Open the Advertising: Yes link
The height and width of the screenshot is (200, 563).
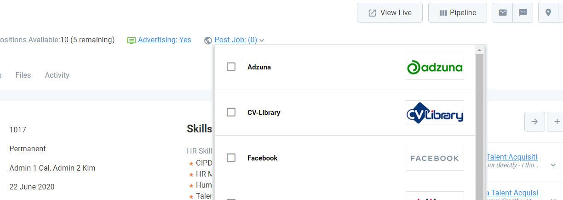click(x=165, y=40)
